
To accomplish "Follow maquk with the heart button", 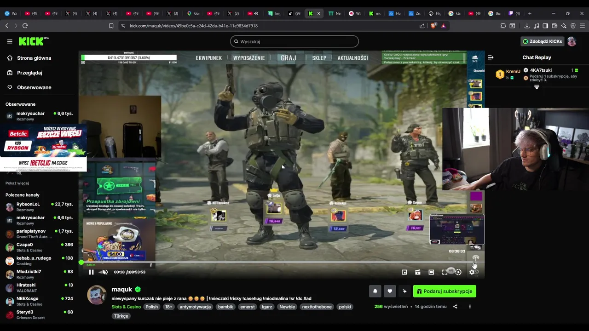I will coord(390,291).
